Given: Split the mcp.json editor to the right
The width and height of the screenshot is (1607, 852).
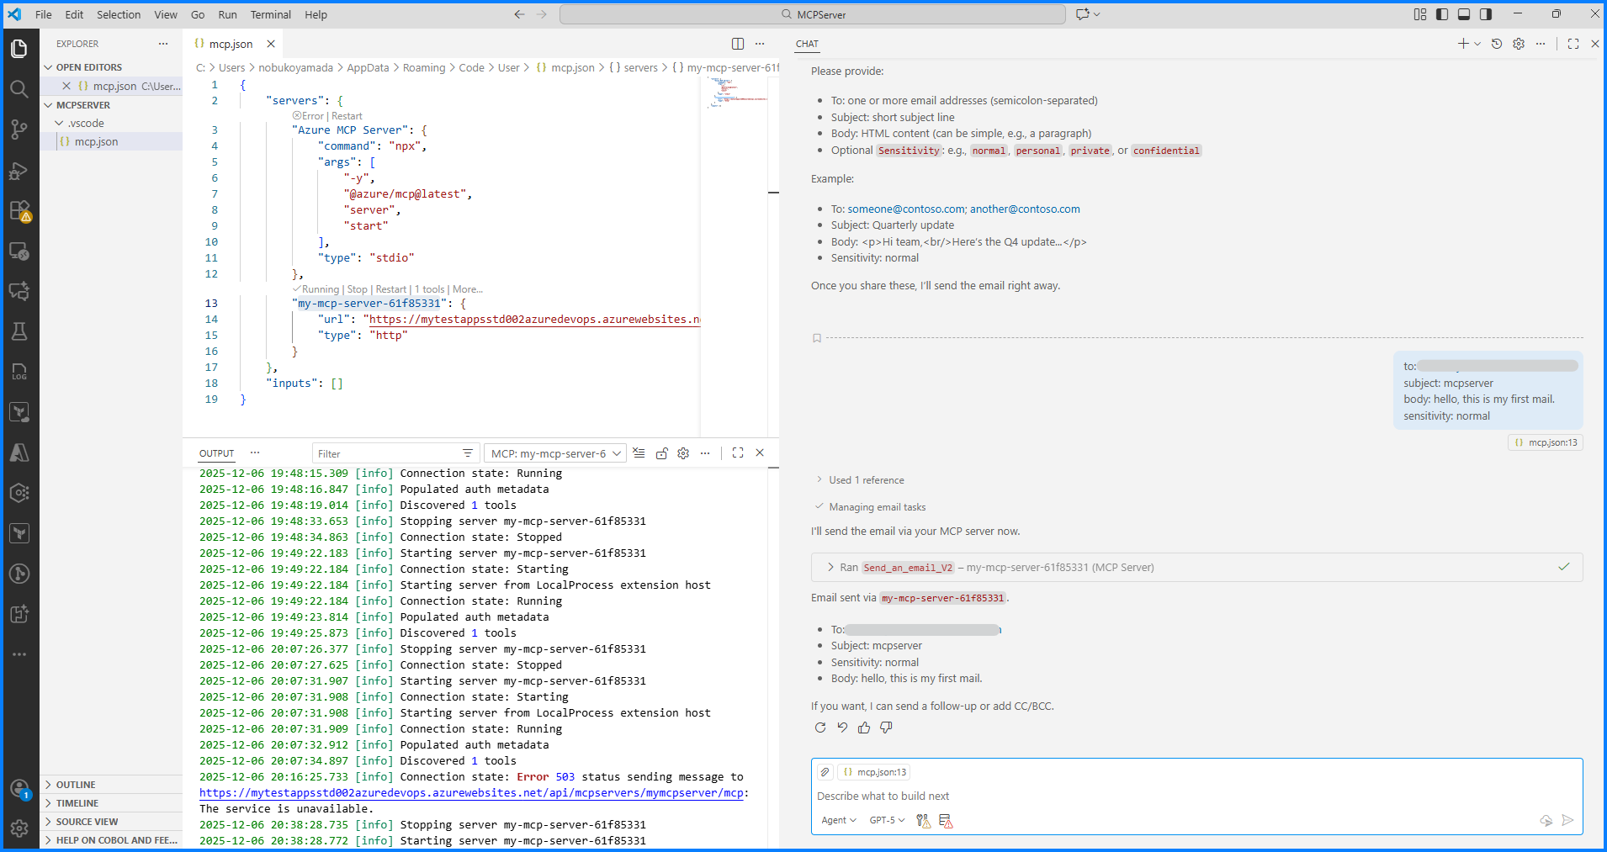Looking at the screenshot, I should 738,44.
